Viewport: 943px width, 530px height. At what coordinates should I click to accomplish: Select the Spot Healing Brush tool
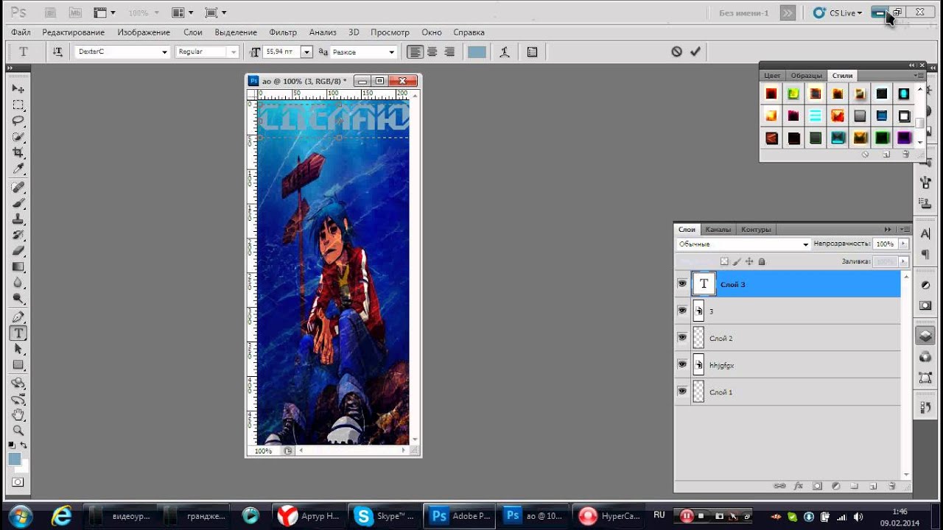click(18, 188)
